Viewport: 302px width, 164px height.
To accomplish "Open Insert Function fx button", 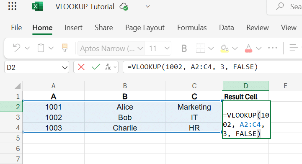I will coord(108,67).
